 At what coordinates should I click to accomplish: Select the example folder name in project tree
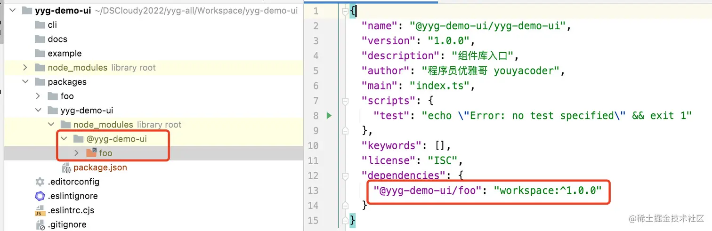[65, 53]
